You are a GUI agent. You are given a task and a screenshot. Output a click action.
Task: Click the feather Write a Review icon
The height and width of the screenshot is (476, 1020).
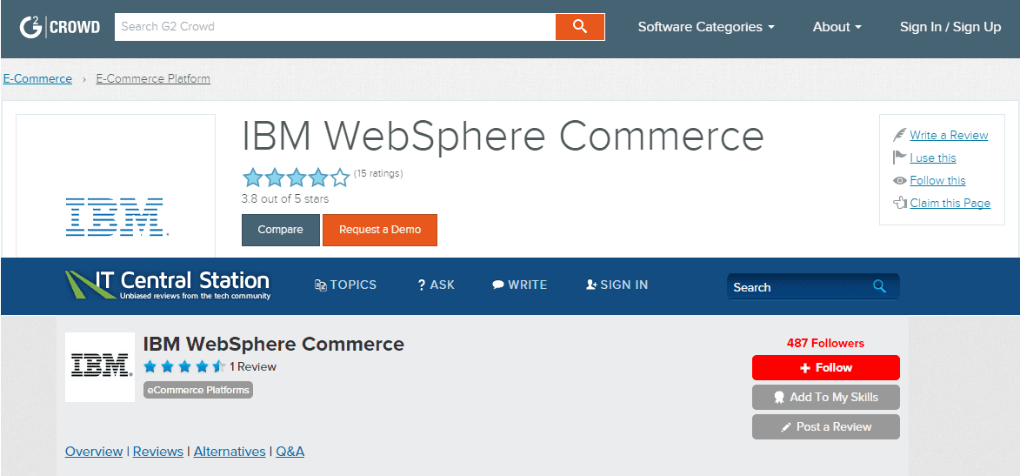pyautogui.click(x=900, y=135)
